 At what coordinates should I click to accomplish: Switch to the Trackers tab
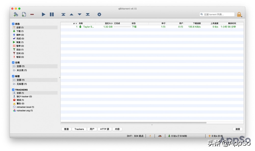[x=79, y=129]
